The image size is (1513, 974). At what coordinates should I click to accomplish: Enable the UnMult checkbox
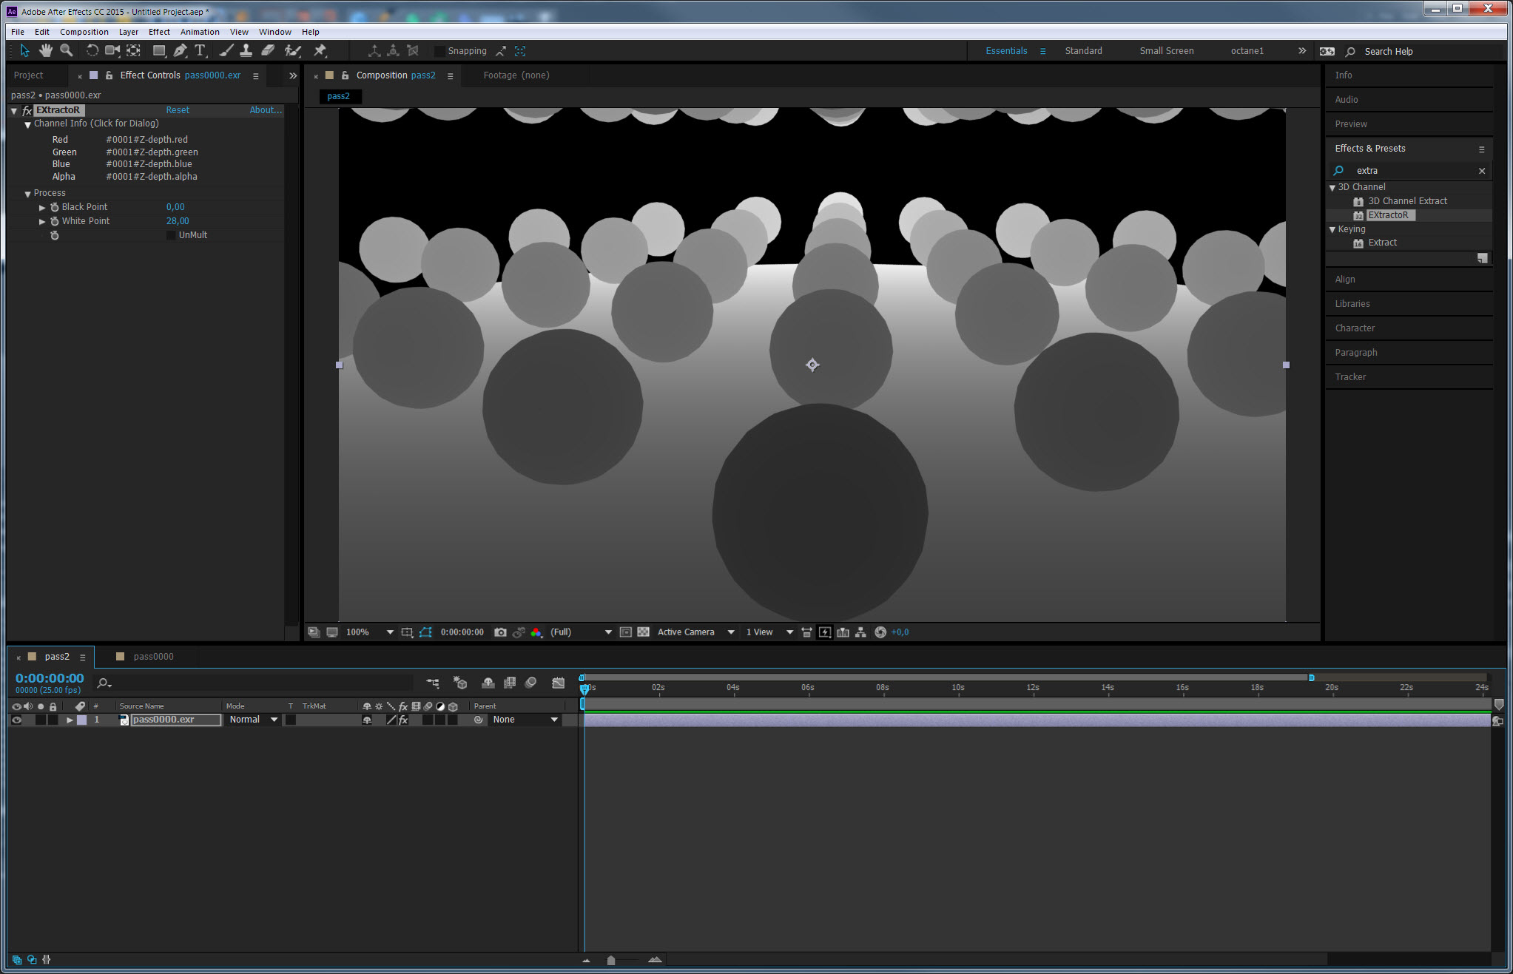tap(172, 235)
